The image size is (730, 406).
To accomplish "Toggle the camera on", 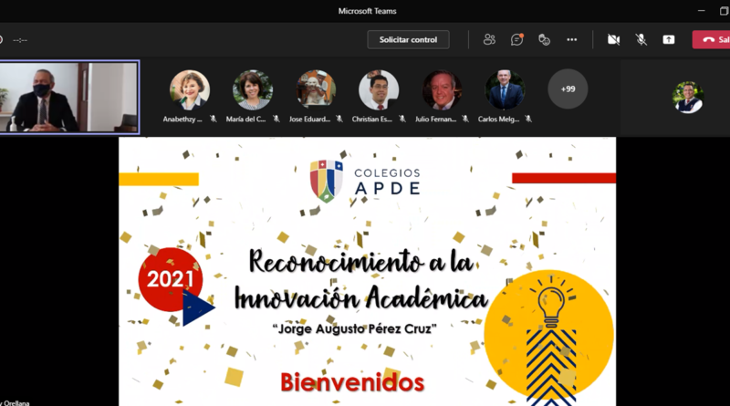I will pyautogui.click(x=613, y=39).
